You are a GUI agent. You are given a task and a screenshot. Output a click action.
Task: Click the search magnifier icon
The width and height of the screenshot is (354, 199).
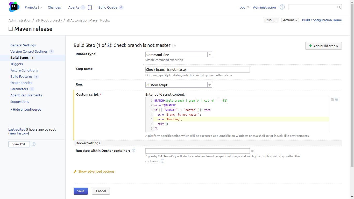[339, 7]
